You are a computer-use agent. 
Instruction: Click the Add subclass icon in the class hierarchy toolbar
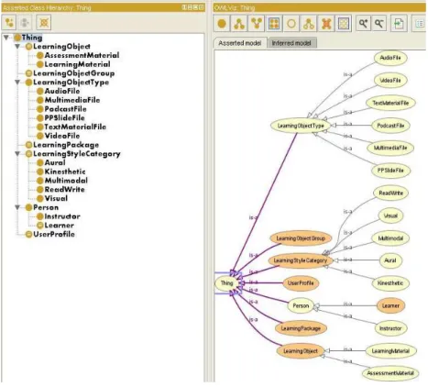(x=10, y=23)
